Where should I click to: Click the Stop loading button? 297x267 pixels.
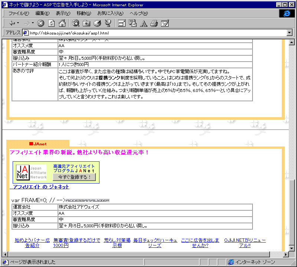(x=40, y=23)
